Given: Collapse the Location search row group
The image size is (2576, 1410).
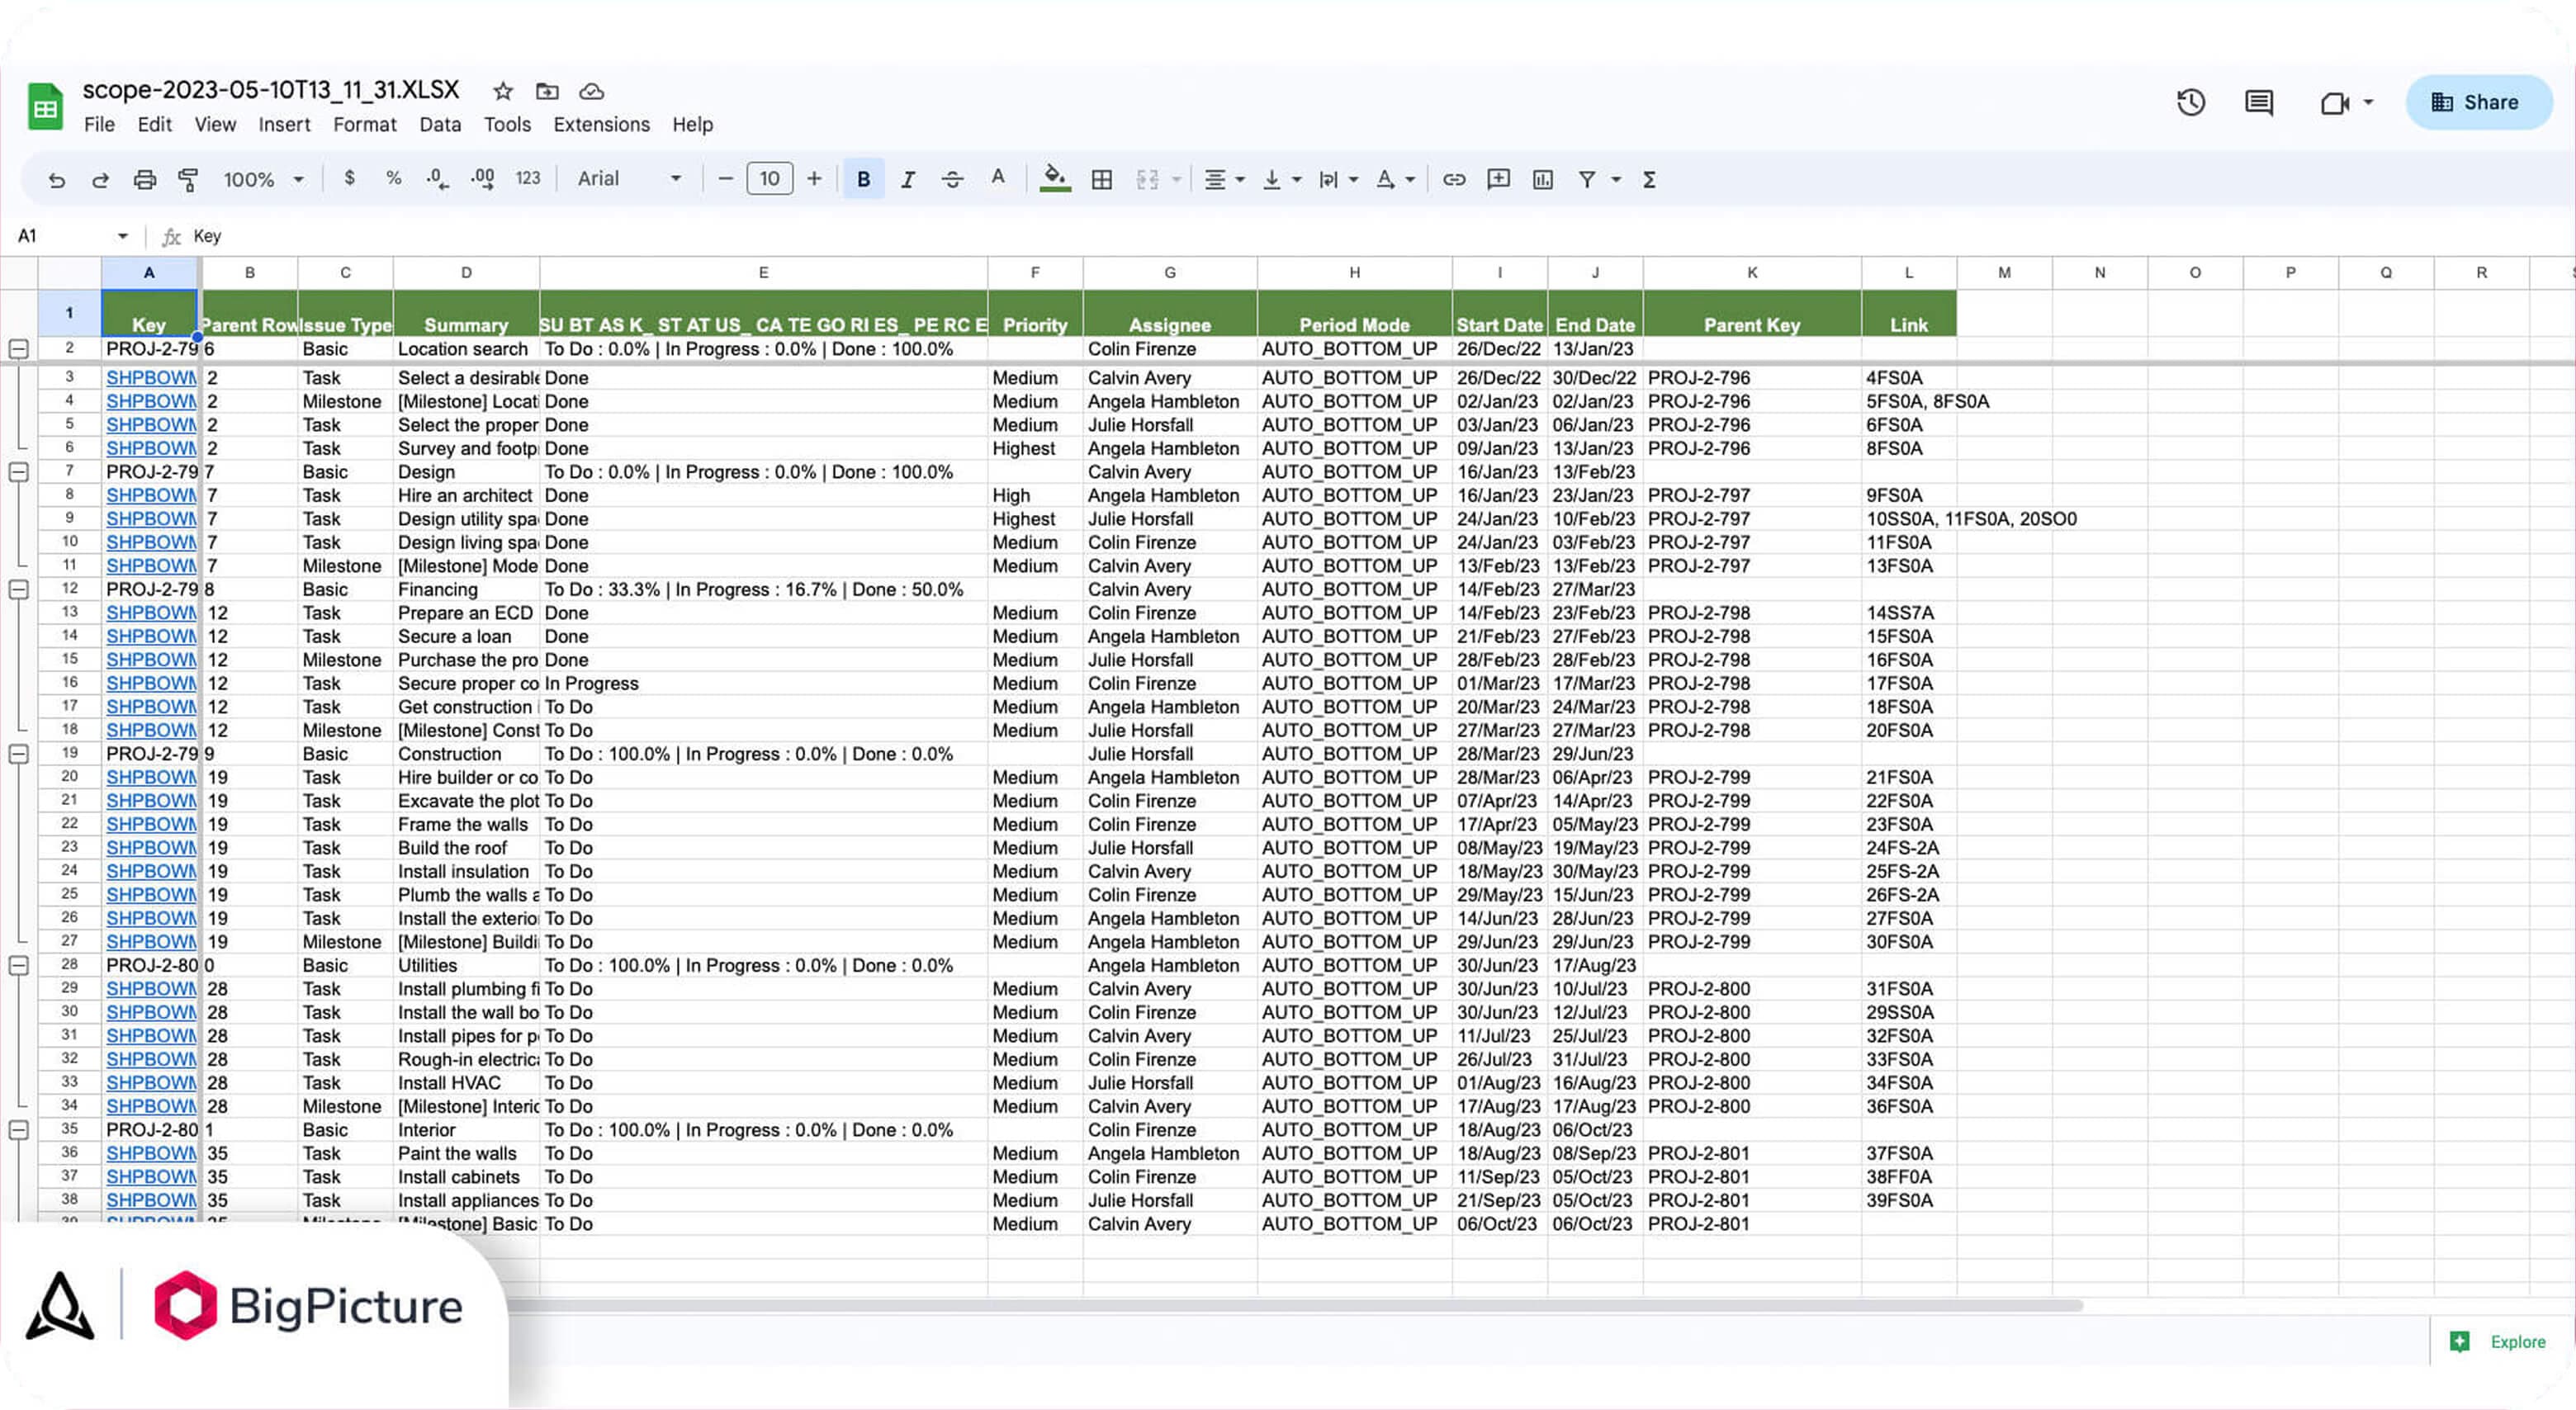Looking at the screenshot, I should click(18, 349).
